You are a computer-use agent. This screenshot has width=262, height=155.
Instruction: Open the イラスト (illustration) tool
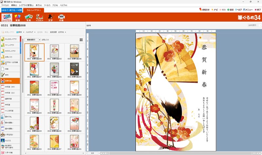(40, 18)
